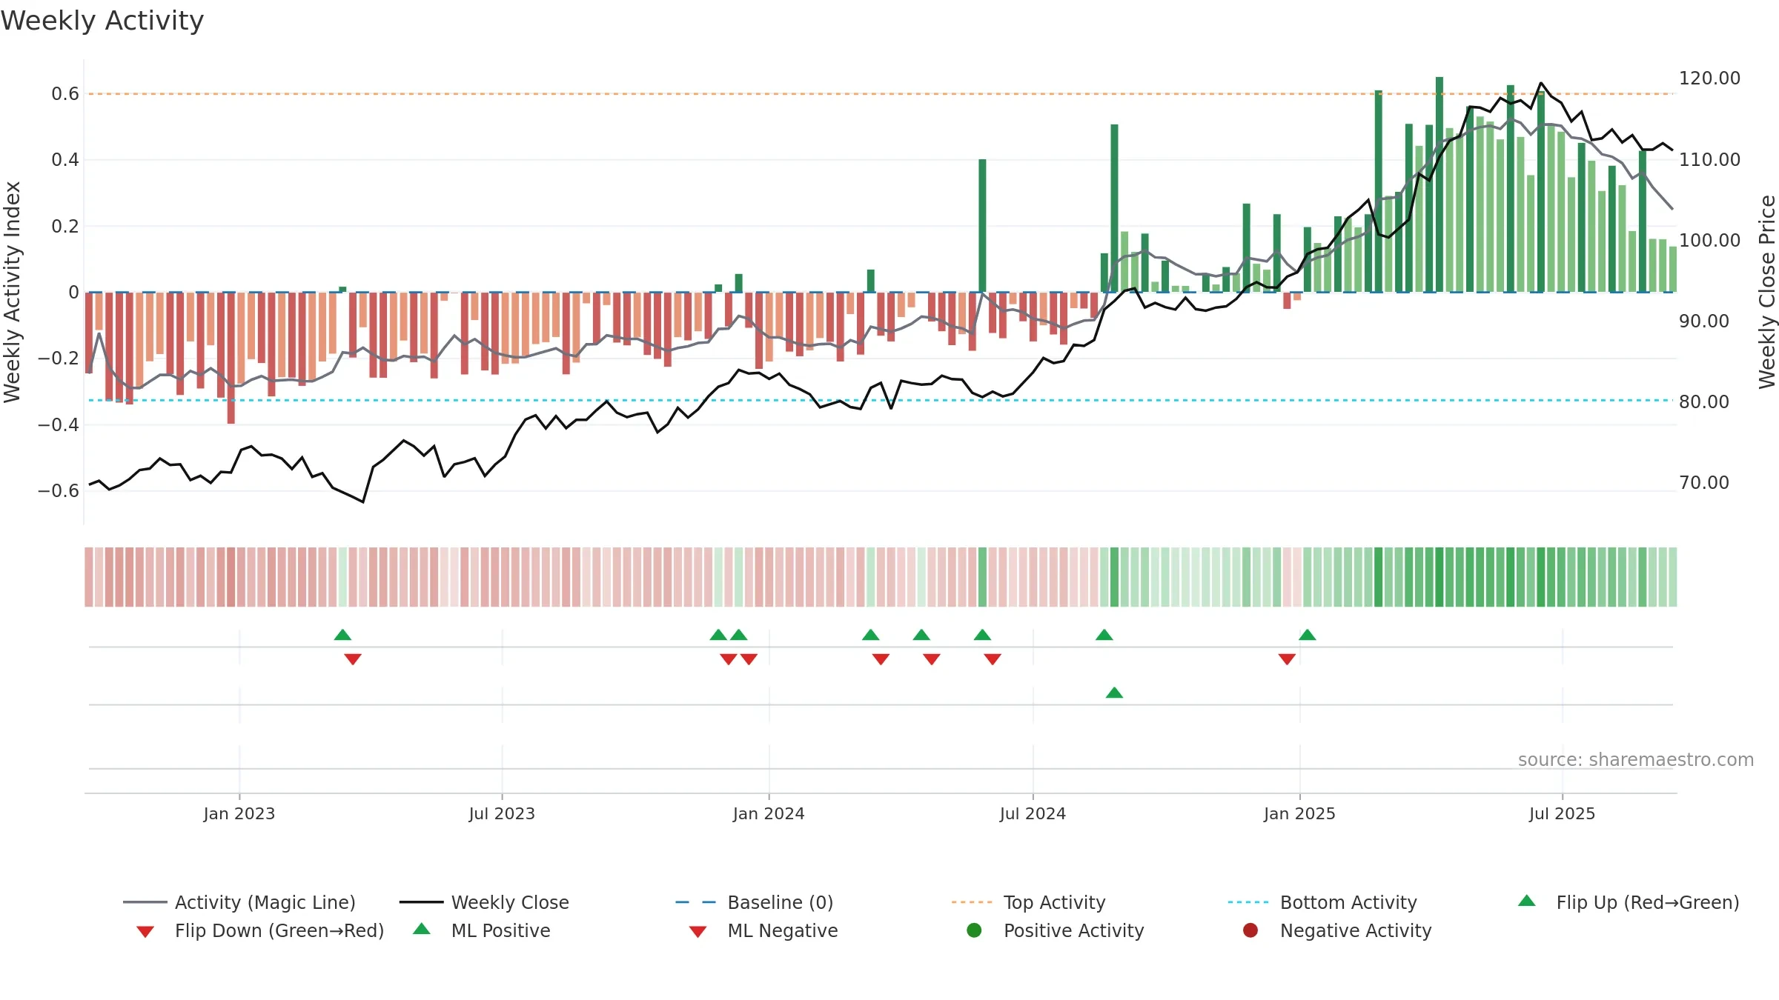Image resolution: width=1779 pixels, height=1000 pixels.
Task: Click the leftmost Flip Down red triangle marker
Action: [353, 659]
